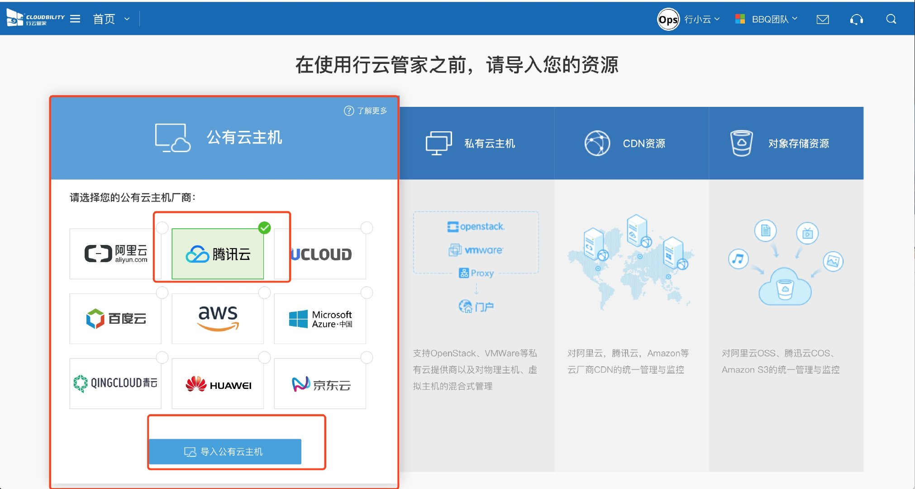The height and width of the screenshot is (489, 915).
Task: Toggle the Azure selection circle
Action: pyautogui.click(x=367, y=293)
